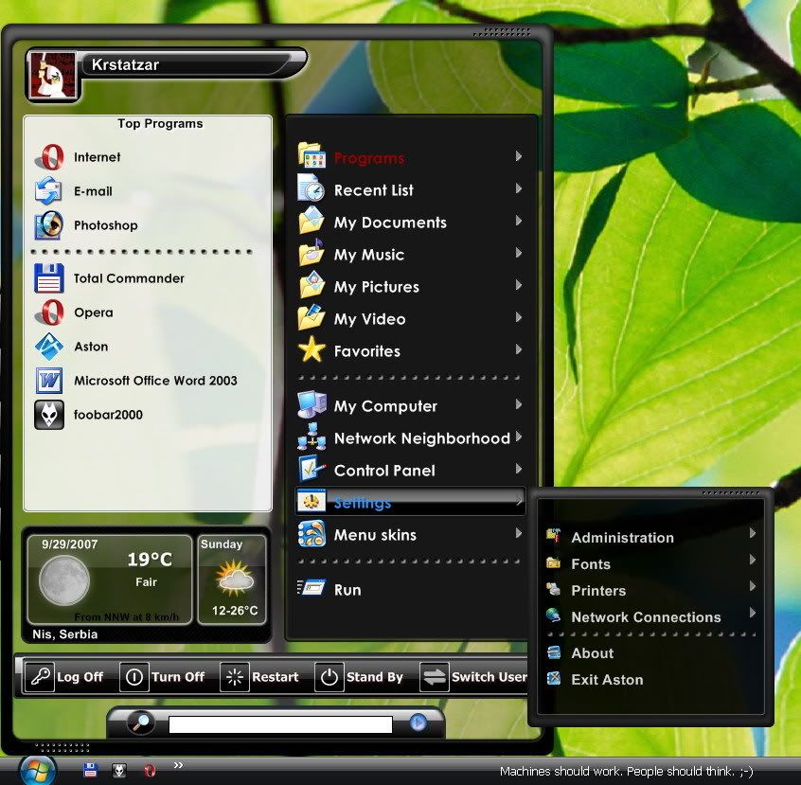Open the Sunday forecast weather panel
Viewport: 801px width, 785px height.
tap(232, 579)
